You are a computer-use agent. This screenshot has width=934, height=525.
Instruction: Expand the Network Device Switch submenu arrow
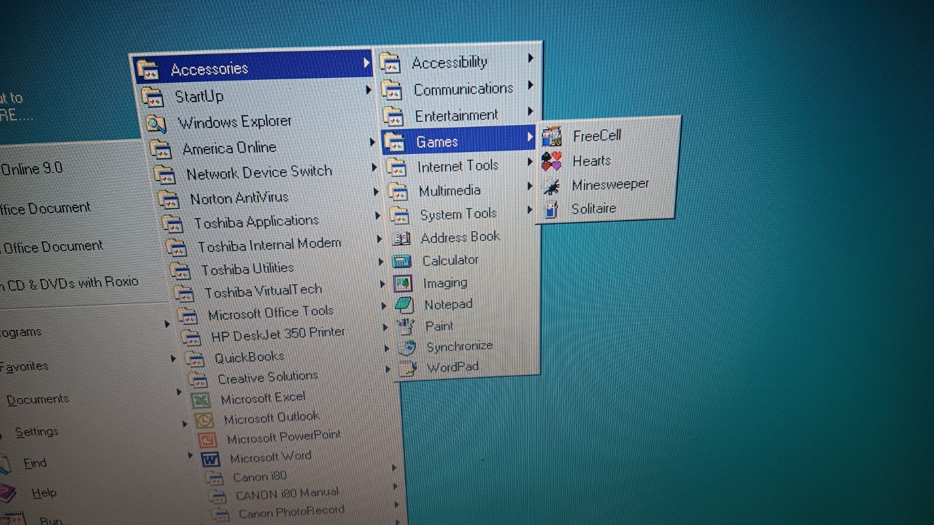click(374, 167)
